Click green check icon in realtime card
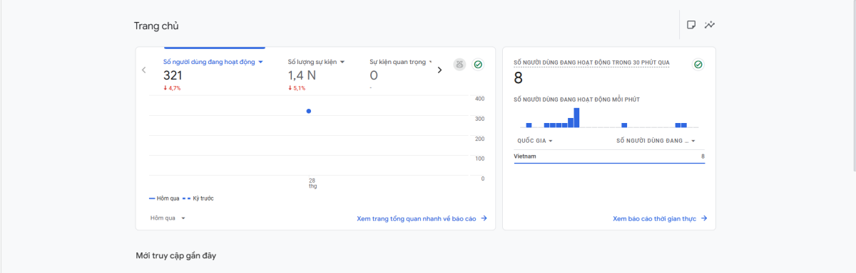Screen dimensions: 856x273 [698, 65]
